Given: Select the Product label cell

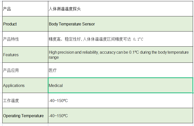Looking at the screenshot, I should point(25,24).
